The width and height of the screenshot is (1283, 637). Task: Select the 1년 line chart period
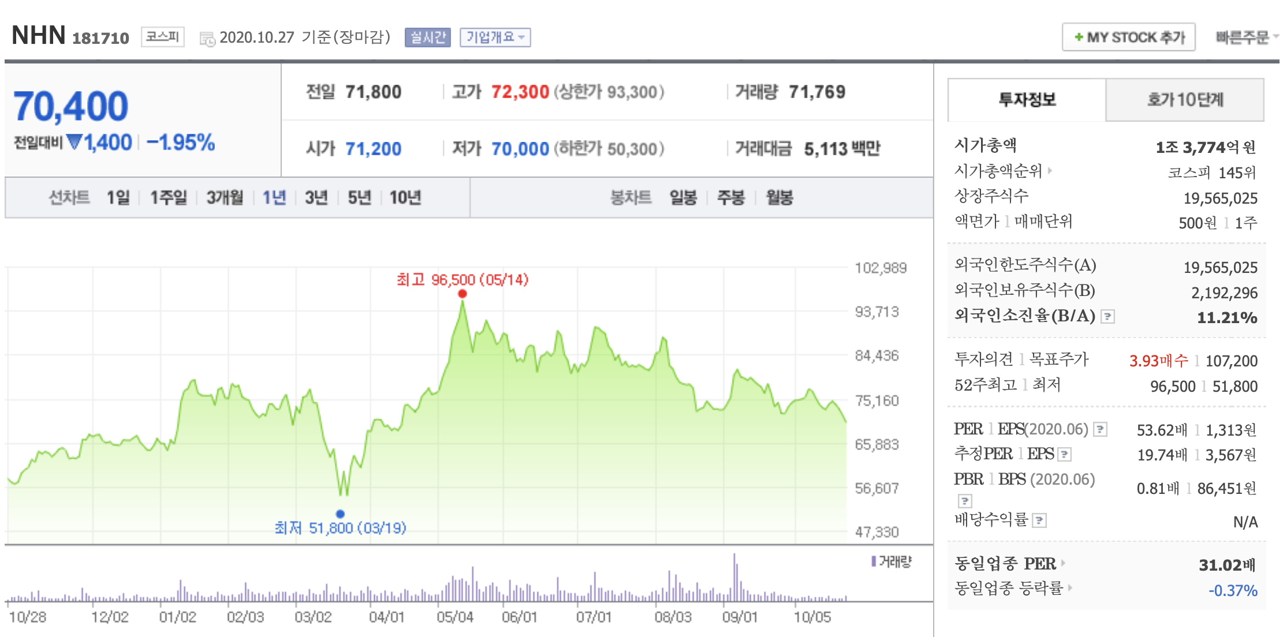(x=274, y=198)
